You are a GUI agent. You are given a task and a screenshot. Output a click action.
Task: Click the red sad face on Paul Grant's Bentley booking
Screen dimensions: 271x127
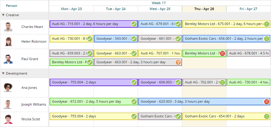223,53
